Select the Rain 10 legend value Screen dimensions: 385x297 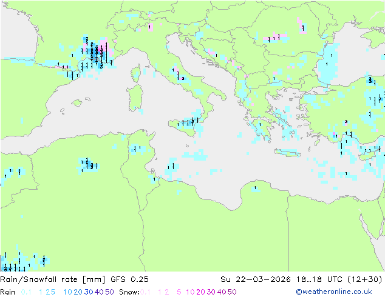pos(68,292)
